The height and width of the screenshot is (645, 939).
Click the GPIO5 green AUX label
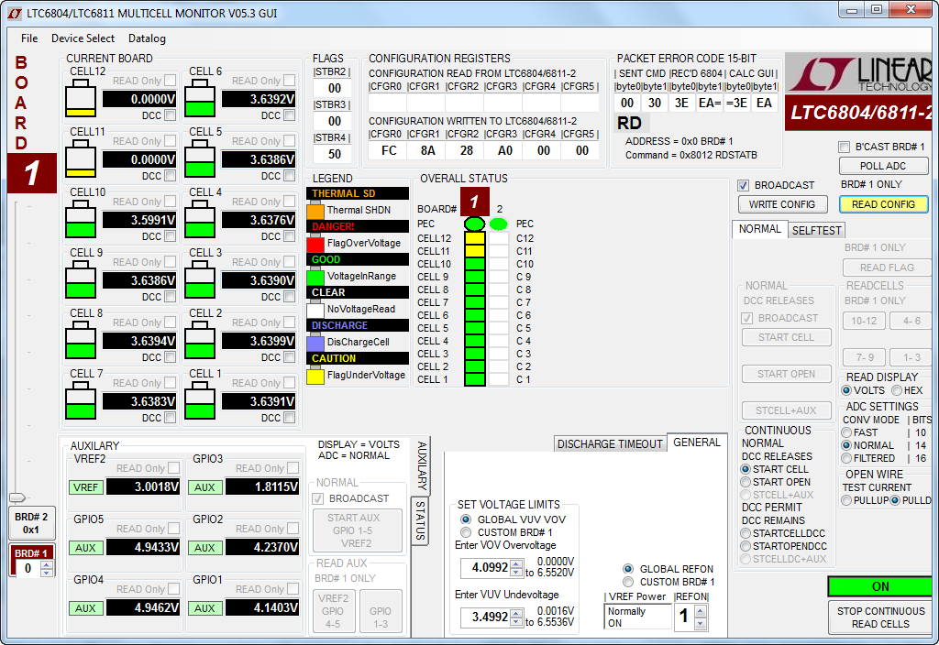click(85, 548)
